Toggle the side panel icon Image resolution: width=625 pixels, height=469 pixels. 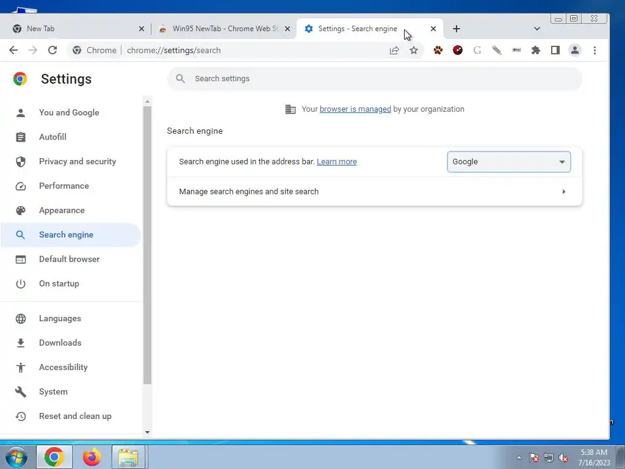coord(555,50)
